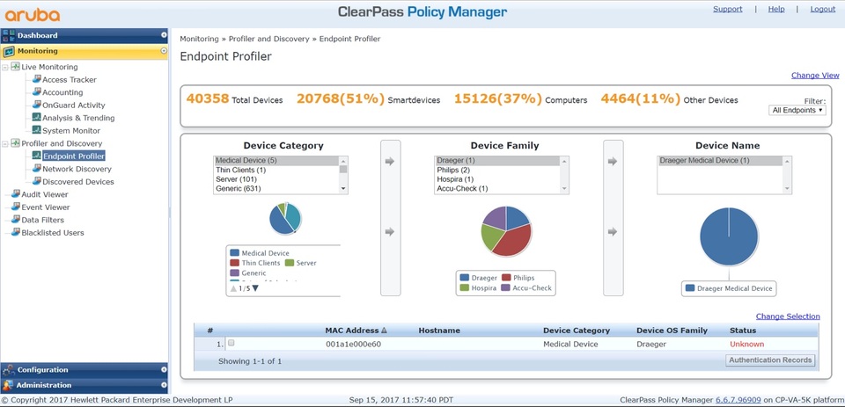Click the System Monitor icon
Image resolution: width=845 pixels, height=407 pixels.
[36, 130]
